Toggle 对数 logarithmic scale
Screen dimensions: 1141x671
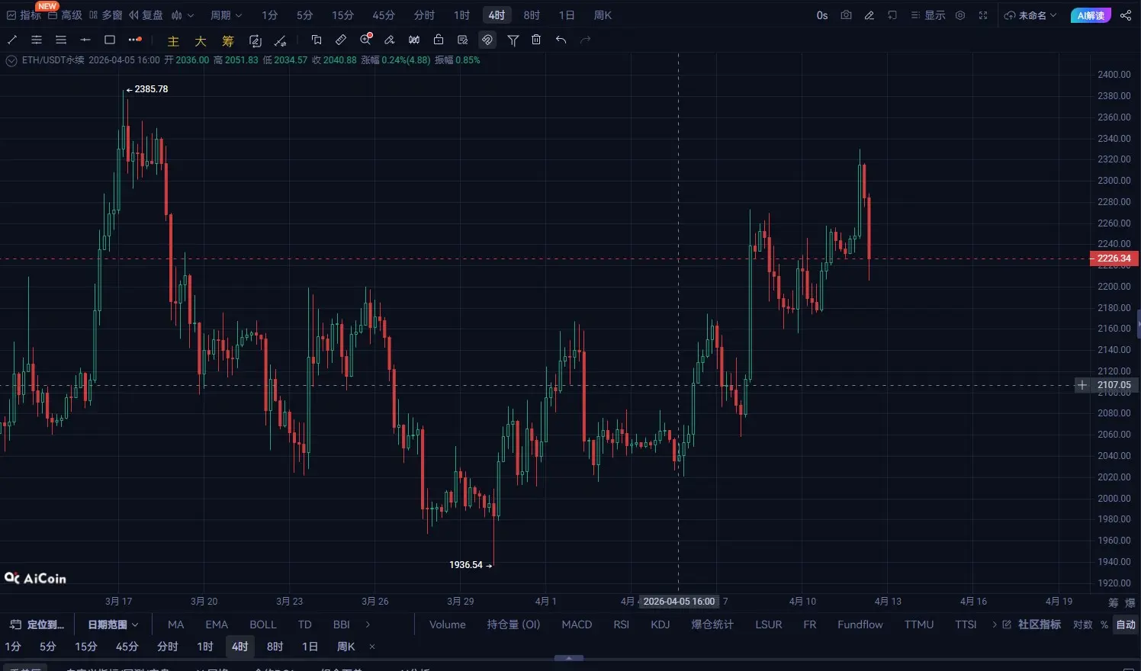pos(1082,624)
